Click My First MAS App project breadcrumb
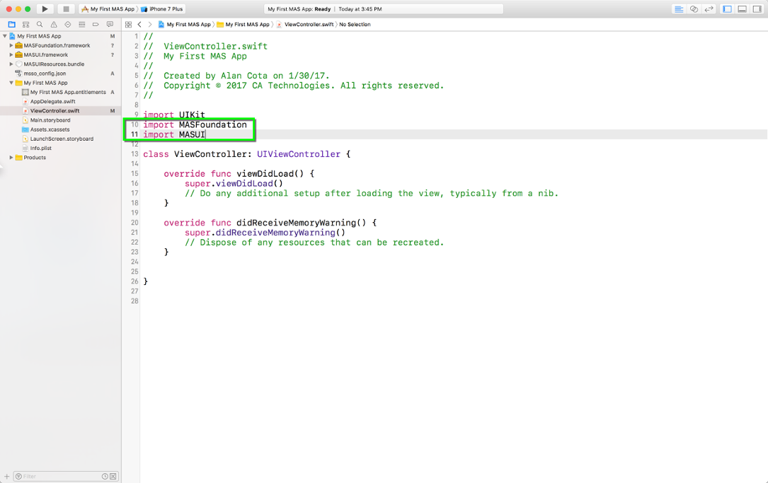The height and width of the screenshot is (483, 768). (184, 25)
